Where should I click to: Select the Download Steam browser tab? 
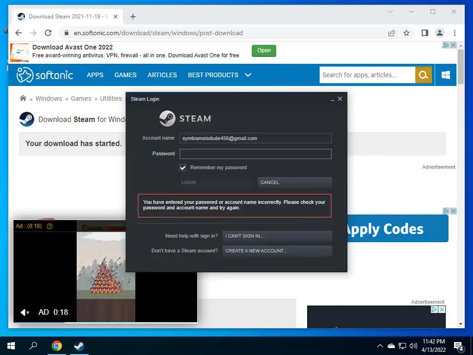(67, 17)
